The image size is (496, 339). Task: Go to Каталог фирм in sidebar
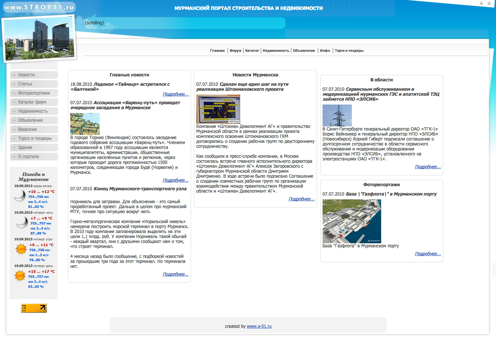click(x=32, y=102)
